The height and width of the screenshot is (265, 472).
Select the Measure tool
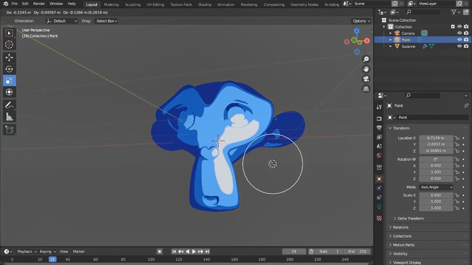9,117
